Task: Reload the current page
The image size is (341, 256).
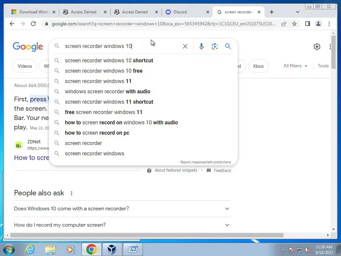Action: pos(33,24)
